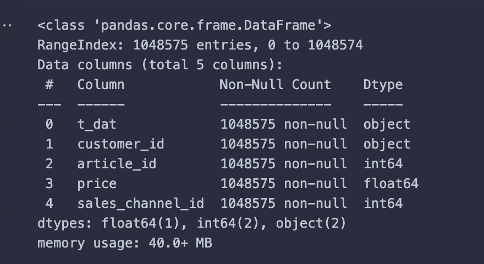Viewport: 484px width, 264px height.
Task: Click the 'dtypes: float64(1), int64(2), object(2)' line
Action: (x=192, y=223)
